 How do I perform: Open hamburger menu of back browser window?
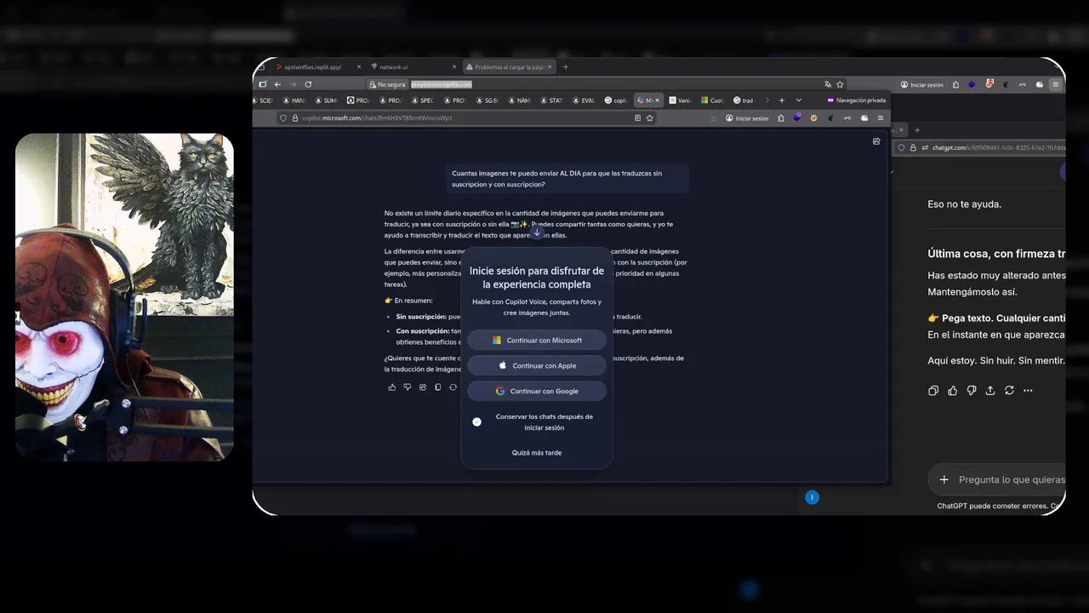1056,84
